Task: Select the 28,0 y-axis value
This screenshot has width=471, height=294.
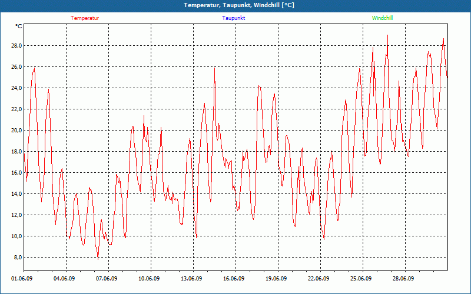Action: point(16,46)
